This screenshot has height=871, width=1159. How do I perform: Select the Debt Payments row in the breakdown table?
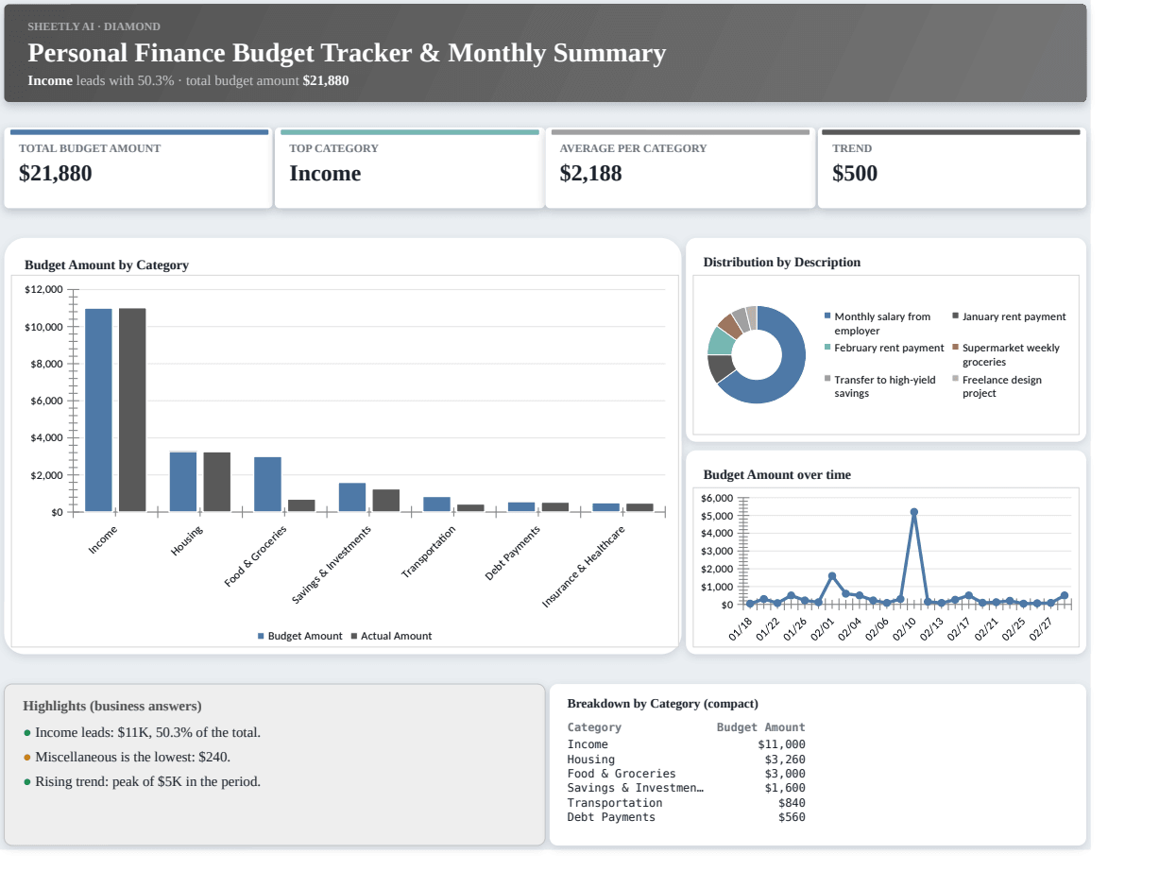click(687, 817)
